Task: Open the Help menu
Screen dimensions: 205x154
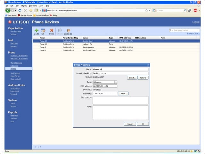Action: click(x=47, y=6)
